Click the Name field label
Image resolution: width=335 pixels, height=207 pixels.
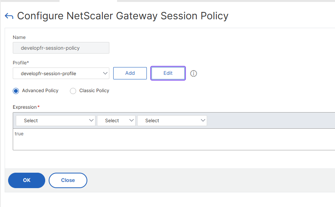point(19,37)
